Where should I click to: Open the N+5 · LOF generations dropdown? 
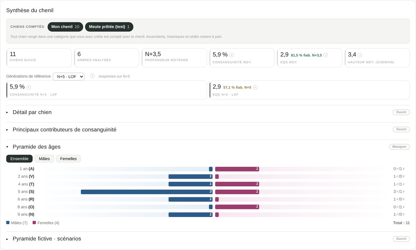[x=69, y=76]
